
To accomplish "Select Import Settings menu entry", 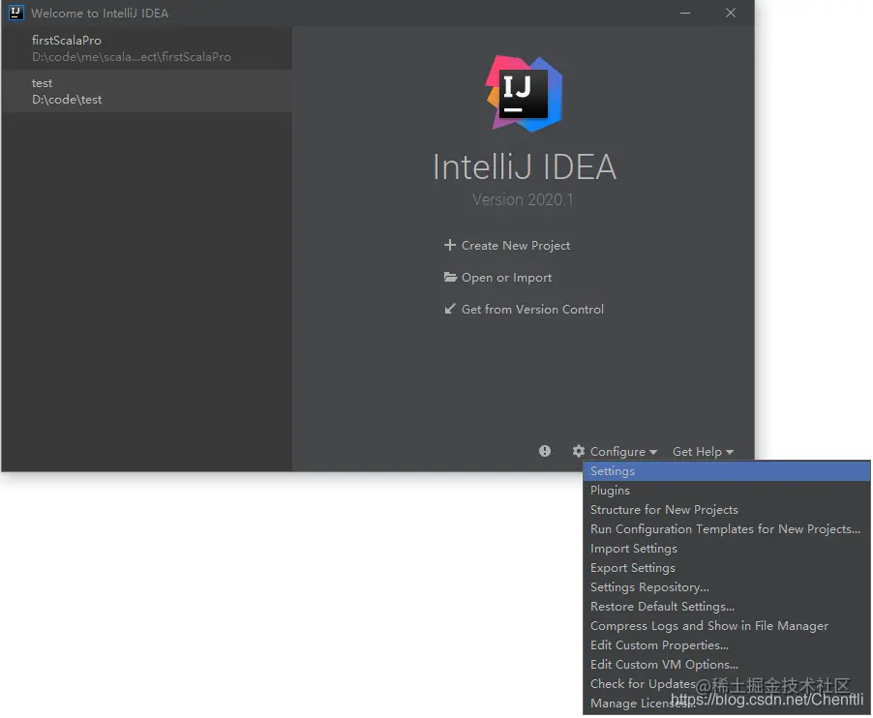I will [x=727, y=549].
